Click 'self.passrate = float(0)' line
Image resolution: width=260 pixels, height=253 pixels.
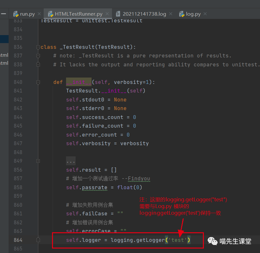tap(104, 188)
